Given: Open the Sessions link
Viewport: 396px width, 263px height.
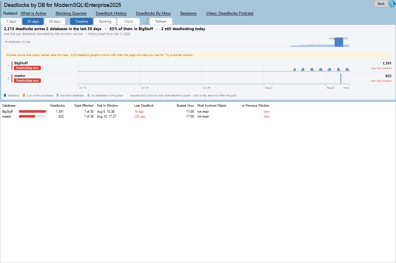Looking at the screenshot, I should (188, 13).
